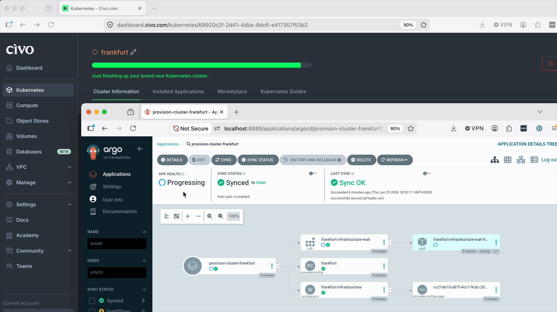Reload the Civo dashboard page
This screenshot has height=312, width=557.
pyautogui.click(x=51, y=25)
